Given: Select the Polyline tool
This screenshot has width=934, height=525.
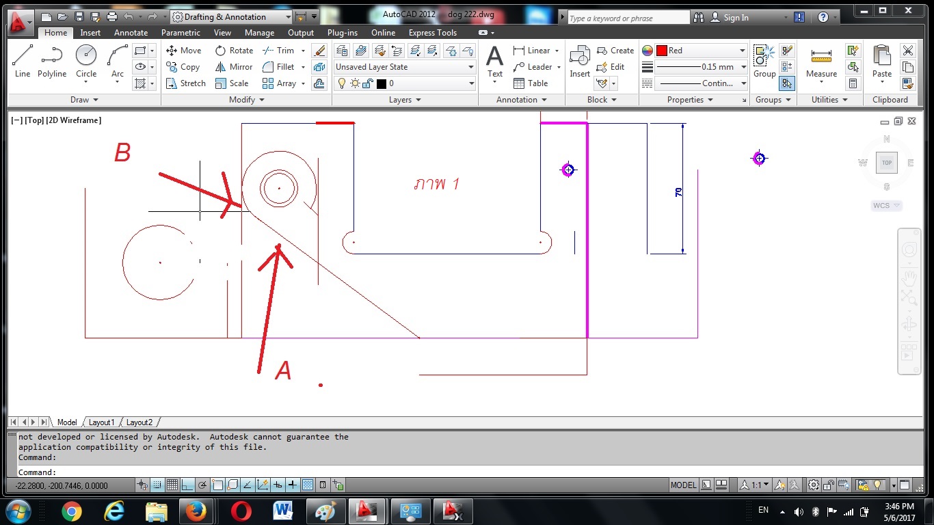Looking at the screenshot, I should tap(52, 61).
